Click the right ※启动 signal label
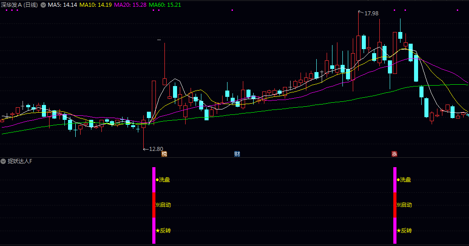Screen dimensions: 469x246 coord(404,205)
